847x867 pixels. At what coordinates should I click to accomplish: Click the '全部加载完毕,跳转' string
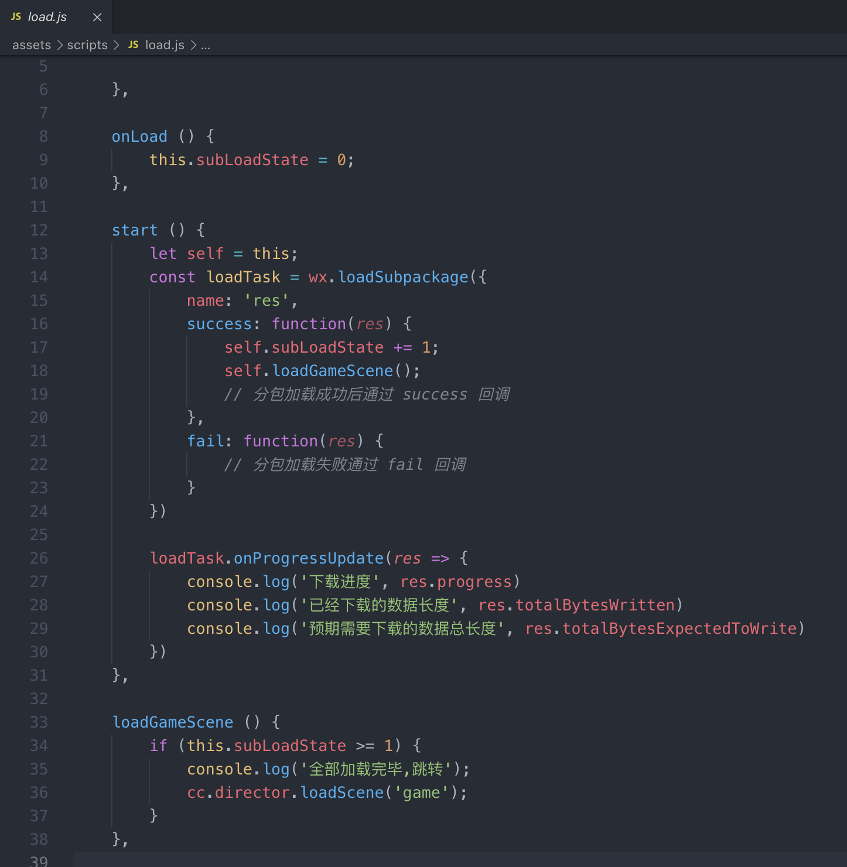[x=377, y=769]
